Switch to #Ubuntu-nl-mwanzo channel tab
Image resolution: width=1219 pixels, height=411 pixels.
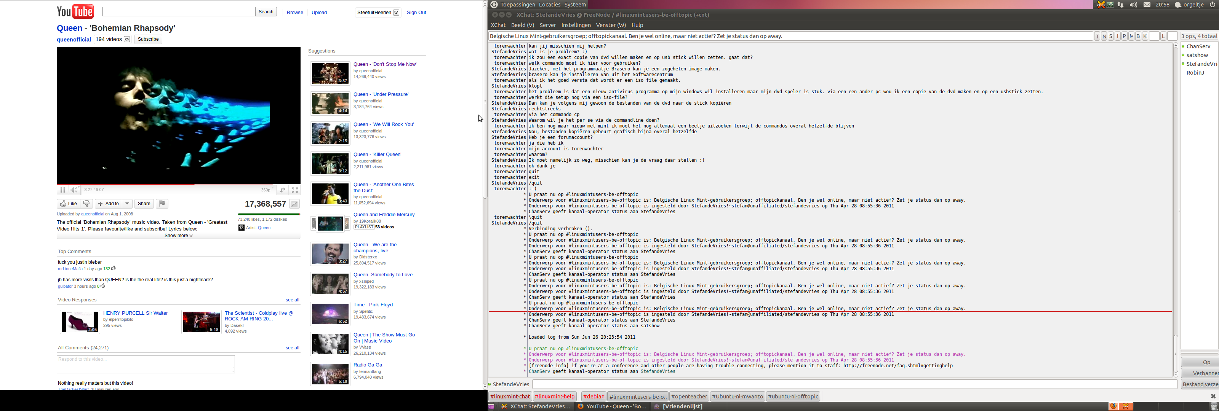[x=738, y=397]
